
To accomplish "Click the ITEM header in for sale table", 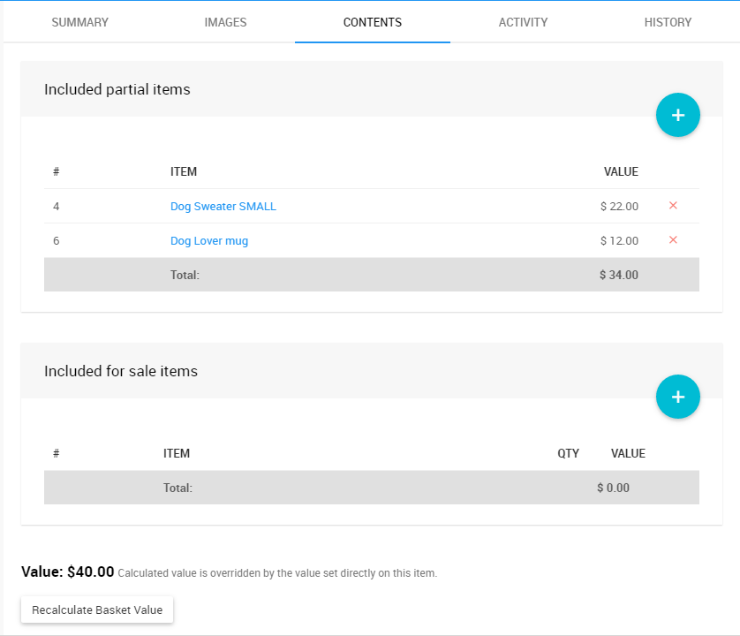I will [x=177, y=453].
